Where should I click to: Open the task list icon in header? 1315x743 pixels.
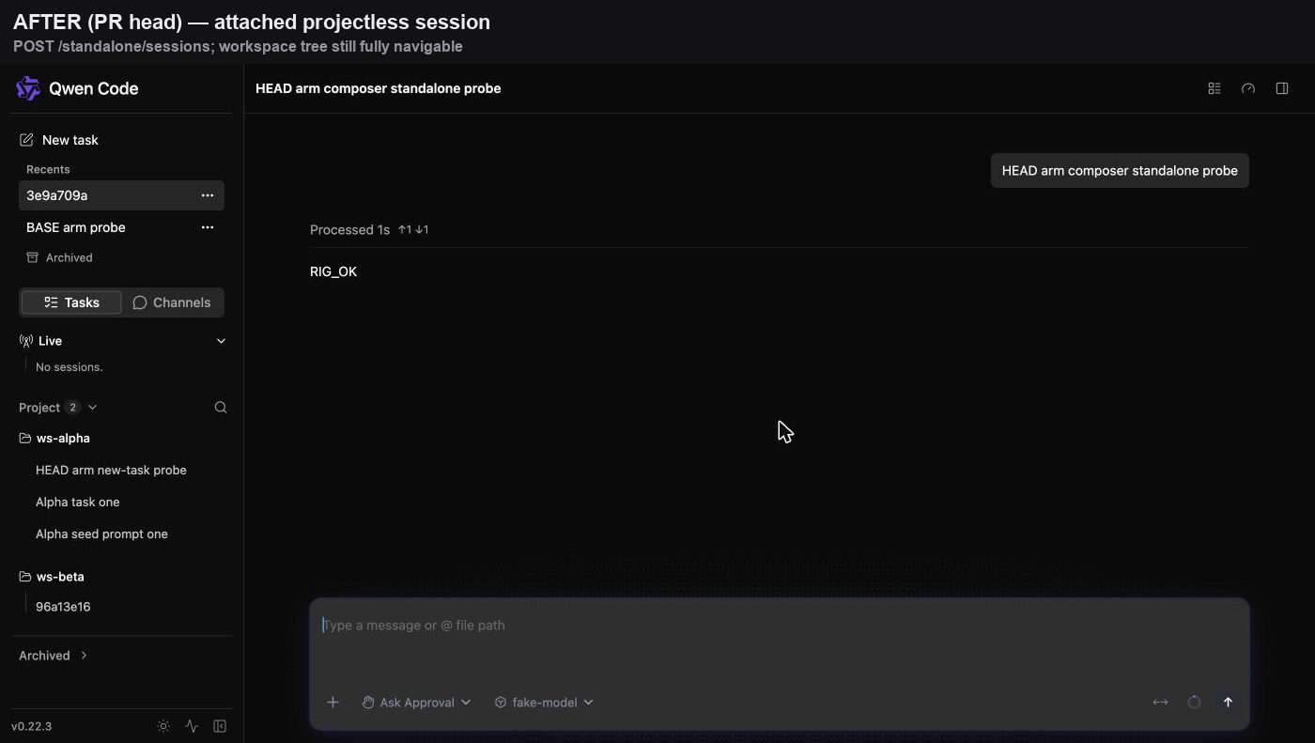coord(1214,88)
